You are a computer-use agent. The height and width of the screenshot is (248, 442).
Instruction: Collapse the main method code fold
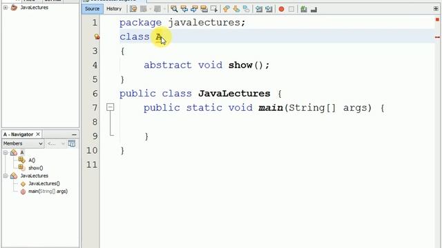[x=110, y=107]
